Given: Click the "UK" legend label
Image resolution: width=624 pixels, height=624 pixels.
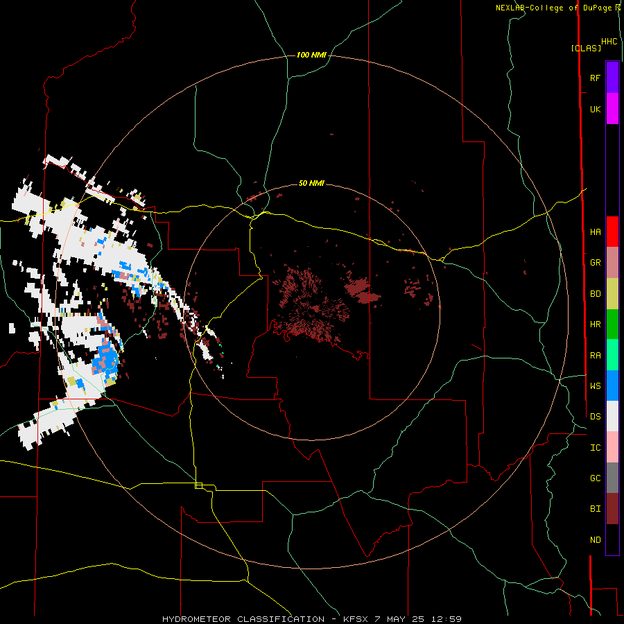Looking at the screenshot, I should 595,109.
